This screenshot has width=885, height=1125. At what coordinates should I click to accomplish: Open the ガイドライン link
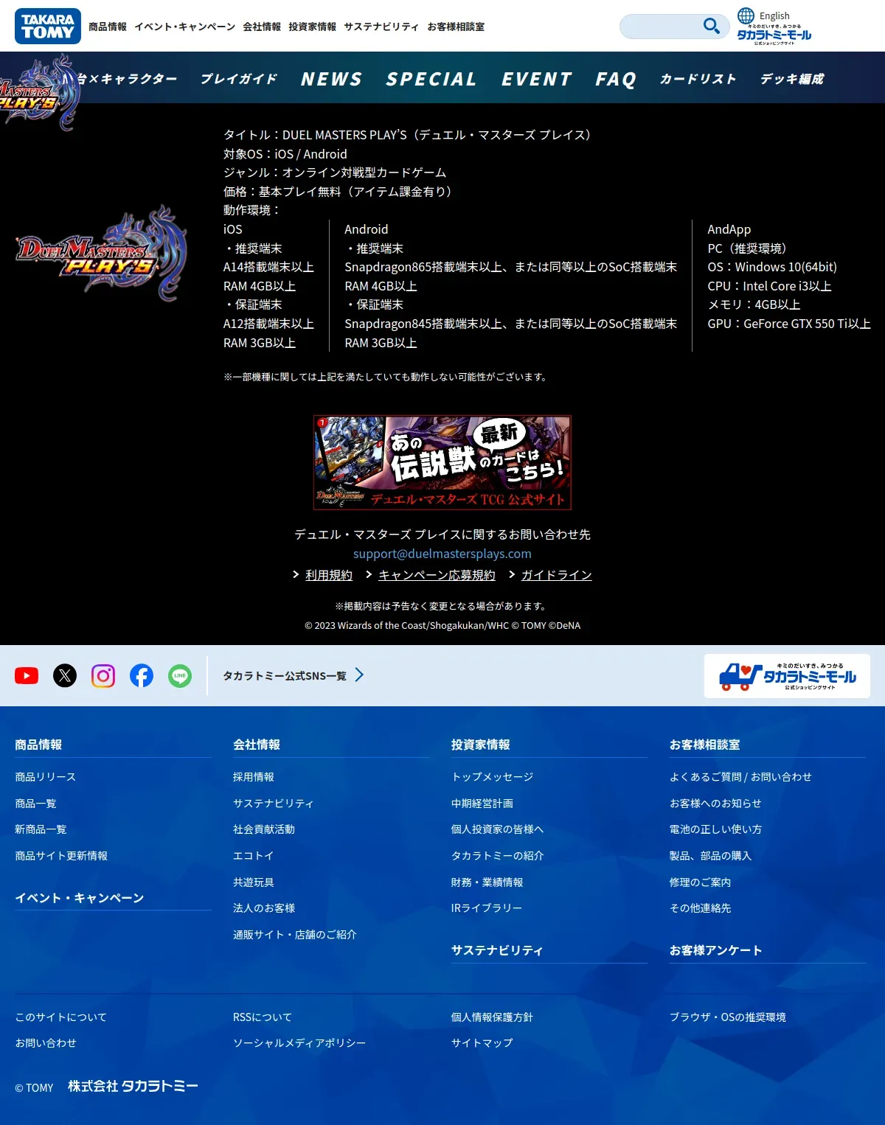point(557,575)
